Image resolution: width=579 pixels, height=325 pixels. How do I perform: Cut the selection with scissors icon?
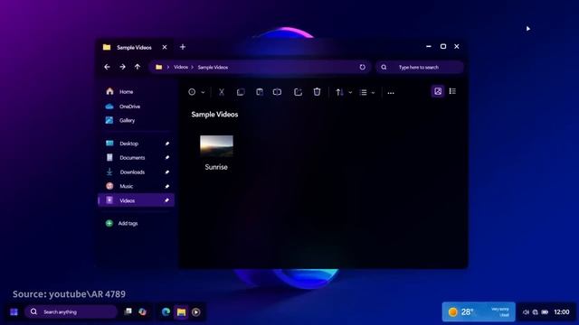click(221, 92)
